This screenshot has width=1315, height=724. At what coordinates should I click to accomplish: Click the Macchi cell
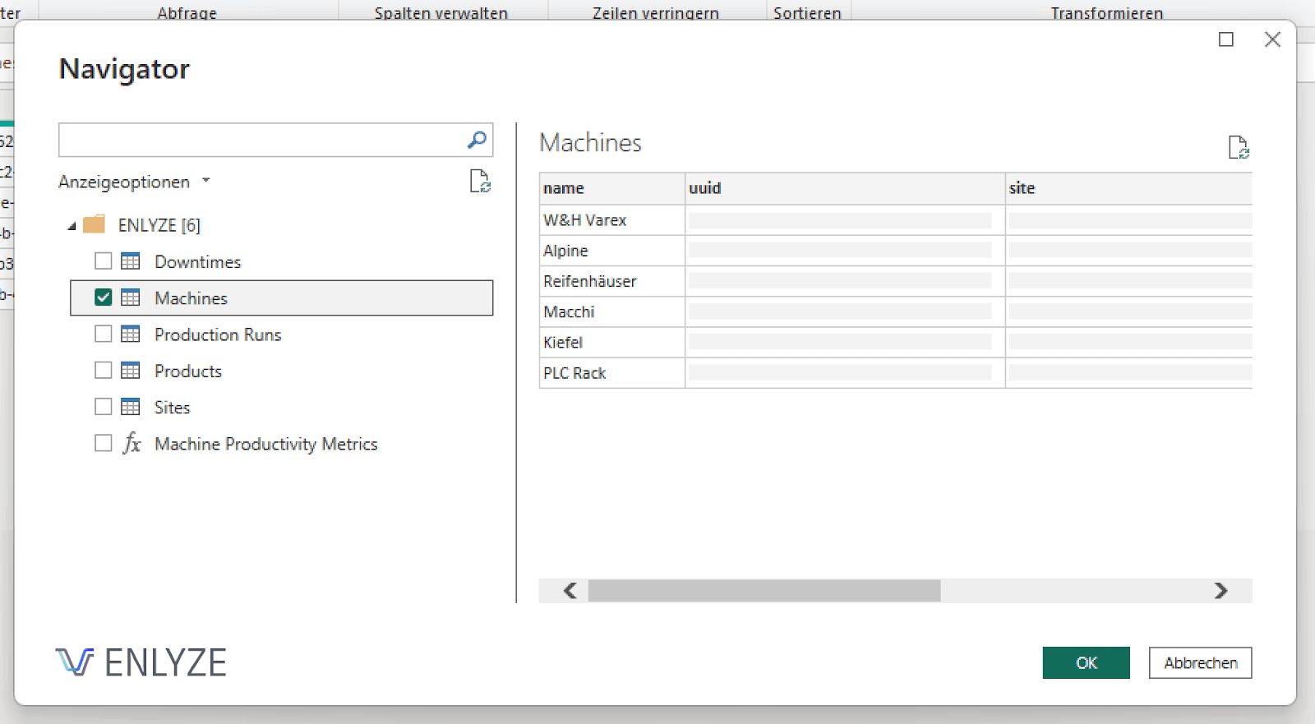[612, 311]
